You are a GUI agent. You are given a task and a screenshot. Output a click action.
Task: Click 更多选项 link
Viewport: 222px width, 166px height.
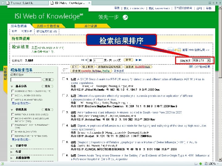pos(119,71)
